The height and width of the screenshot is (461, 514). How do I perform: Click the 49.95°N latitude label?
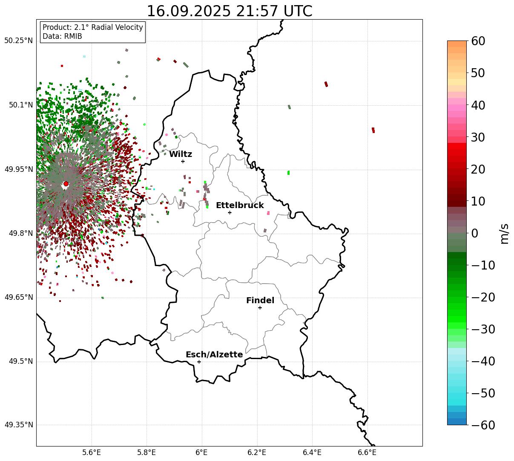[x=18, y=169]
